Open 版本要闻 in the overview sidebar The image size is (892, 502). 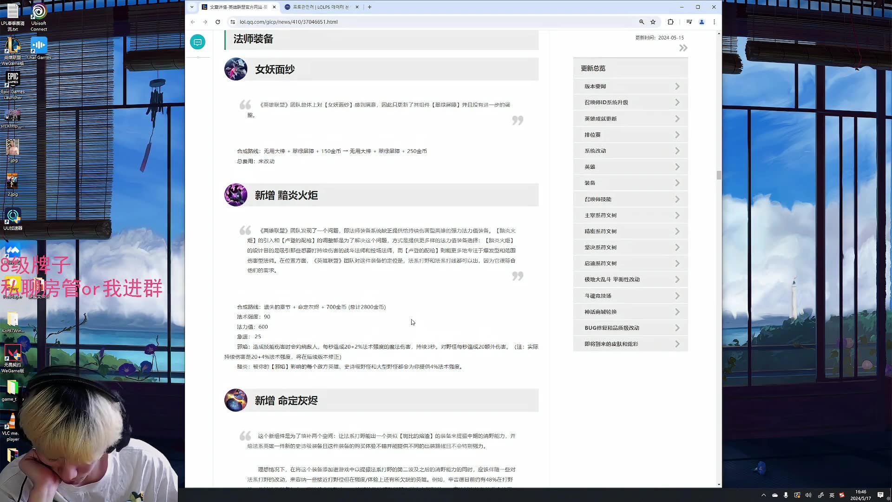(630, 86)
